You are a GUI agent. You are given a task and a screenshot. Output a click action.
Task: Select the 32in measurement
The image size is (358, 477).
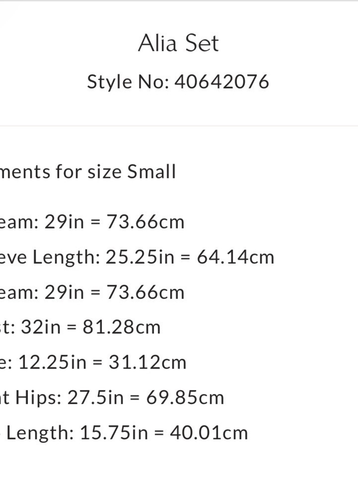click(41, 327)
